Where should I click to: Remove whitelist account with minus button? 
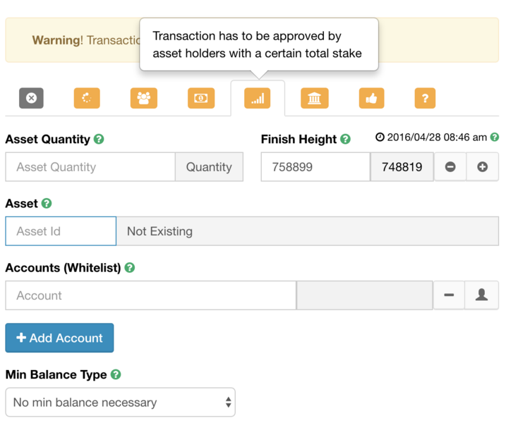(449, 295)
